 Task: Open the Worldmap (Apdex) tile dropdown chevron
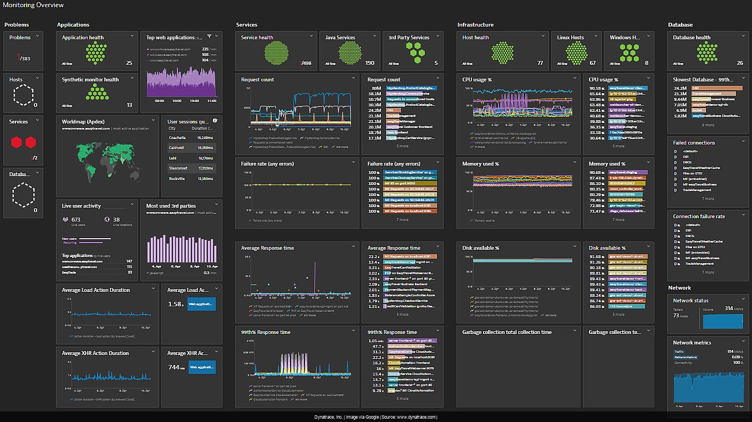pyautogui.click(x=153, y=121)
